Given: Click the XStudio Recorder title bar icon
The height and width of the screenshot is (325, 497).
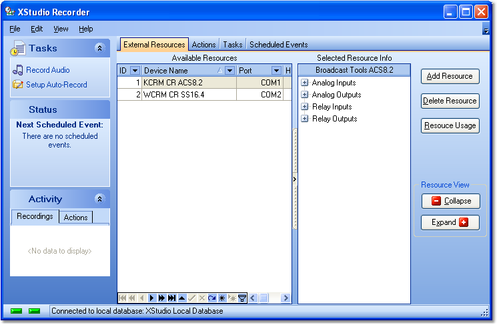Looking at the screenshot, I should click(x=10, y=11).
